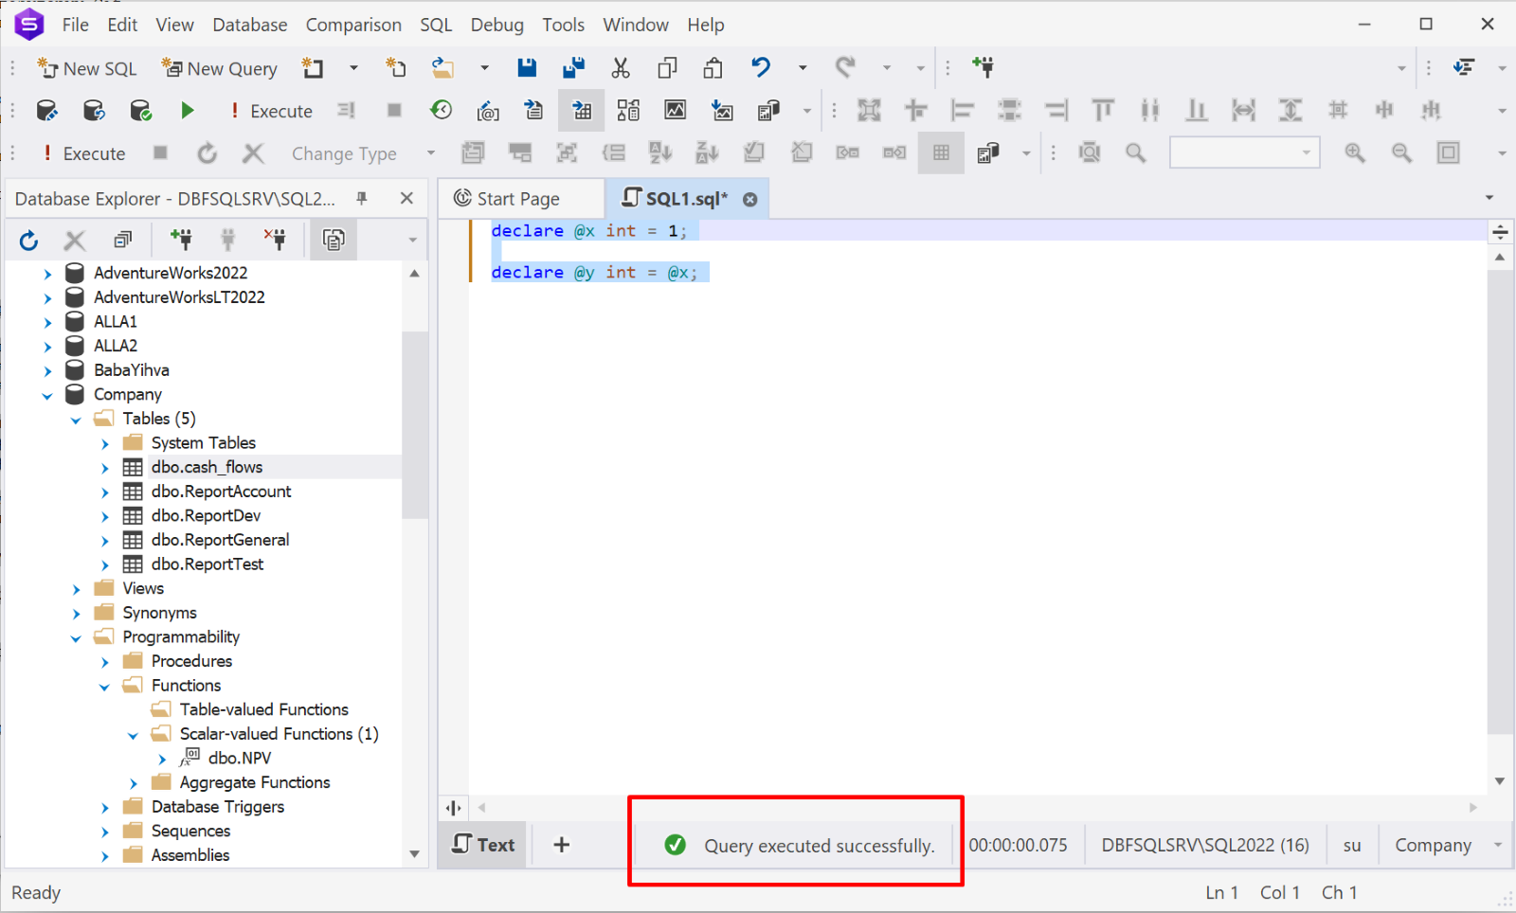Image resolution: width=1516 pixels, height=913 pixels.
Task: Click the search magnifier icon in third toolbar
Action: point(1135,152)
